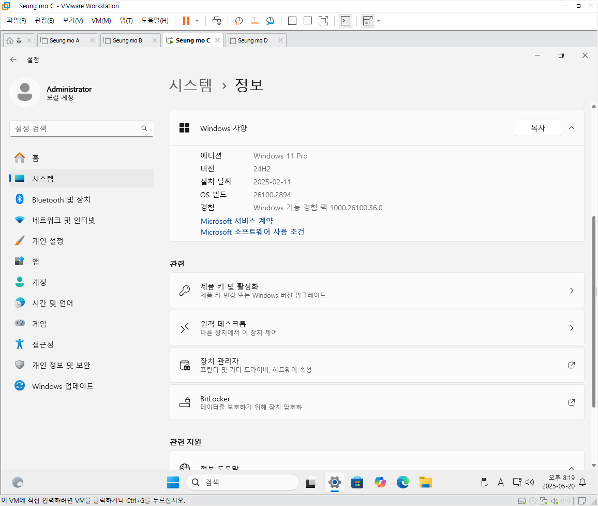Image resolution: width=598 pixels, height=506 pixels.
Task: Open the 도움말(H) menu
Action: (x=155, y=21)
